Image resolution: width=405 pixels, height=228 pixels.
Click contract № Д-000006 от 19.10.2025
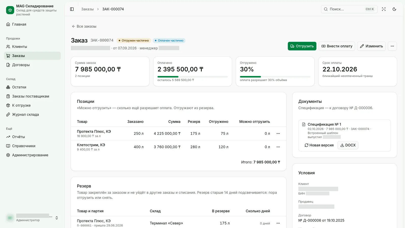coord(321,220)
